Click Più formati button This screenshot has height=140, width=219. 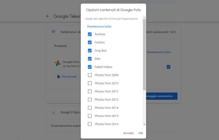pos(67,77)
